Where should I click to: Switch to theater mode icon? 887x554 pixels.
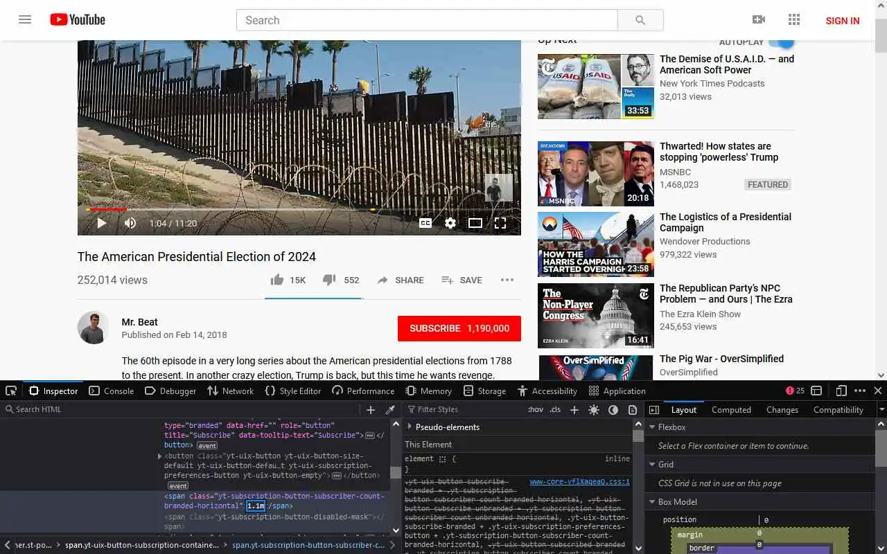475,223
